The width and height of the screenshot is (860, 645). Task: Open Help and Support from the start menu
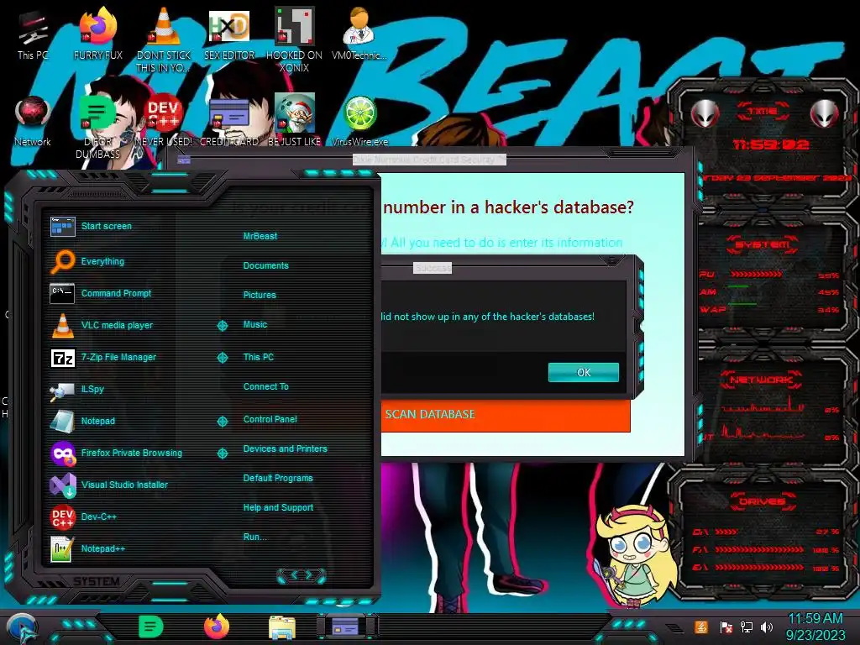coord(278,508)
